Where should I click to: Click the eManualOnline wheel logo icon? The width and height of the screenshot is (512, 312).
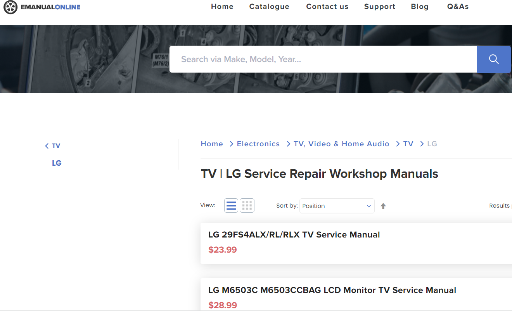click(x=10, y=7)
